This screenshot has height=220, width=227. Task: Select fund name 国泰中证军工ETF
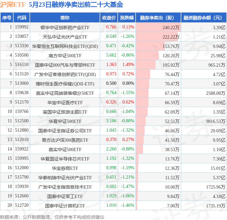pos(65,196)
